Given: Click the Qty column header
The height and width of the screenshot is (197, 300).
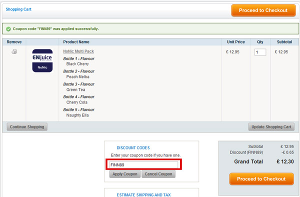Looking at the screenshot, I should click(260, 42).
